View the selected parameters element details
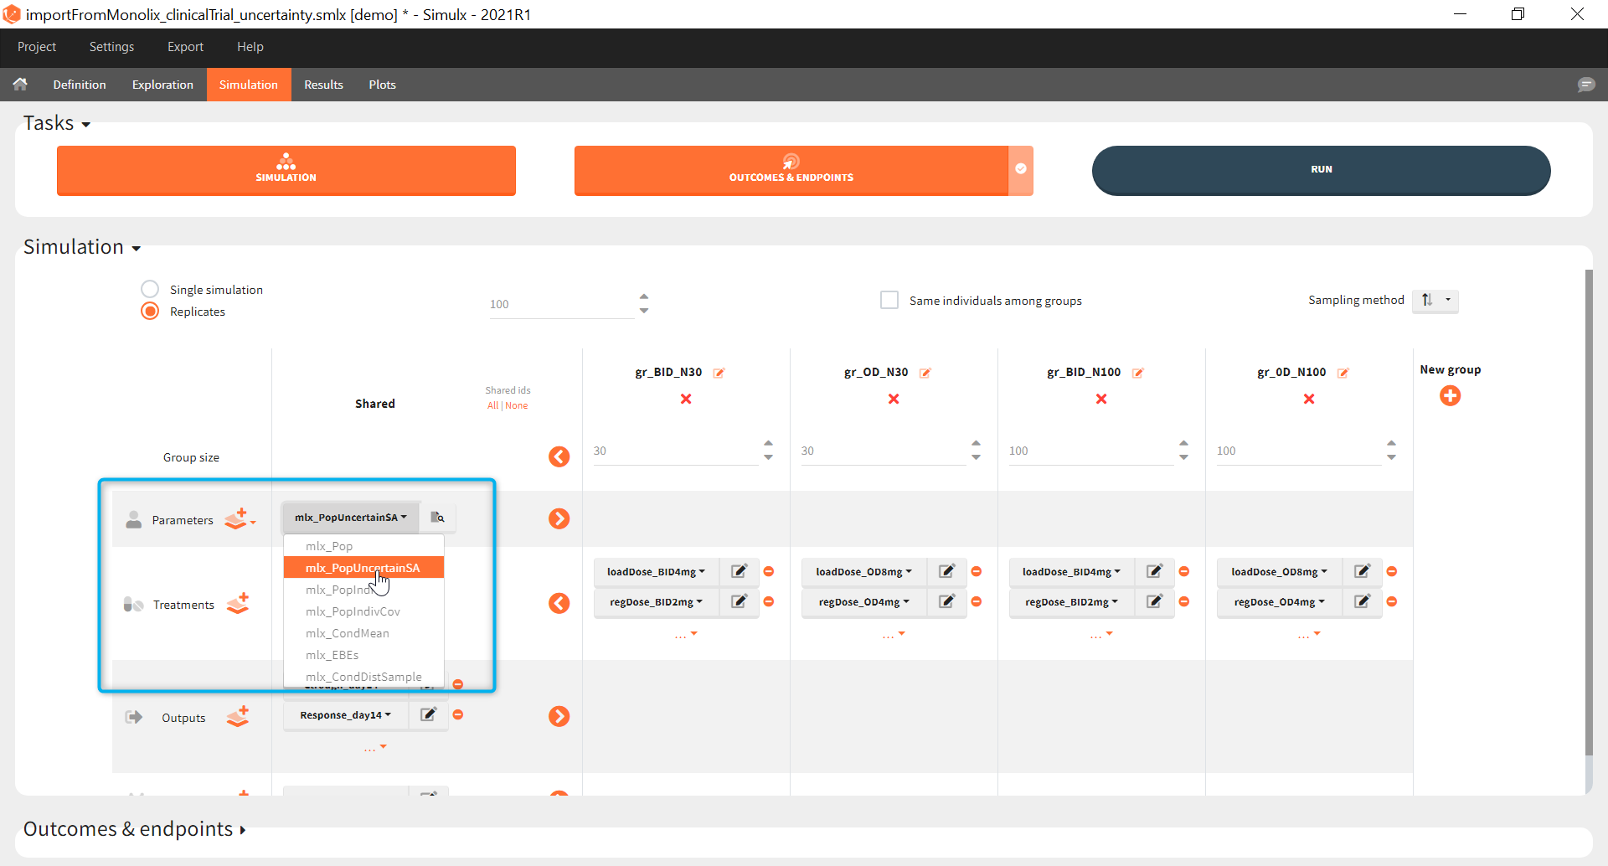Viewport: 1608px width, 866px height. pyautogui.click(x=437, y=518)
